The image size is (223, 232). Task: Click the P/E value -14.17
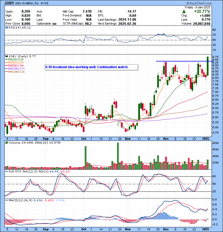(131, 11)
